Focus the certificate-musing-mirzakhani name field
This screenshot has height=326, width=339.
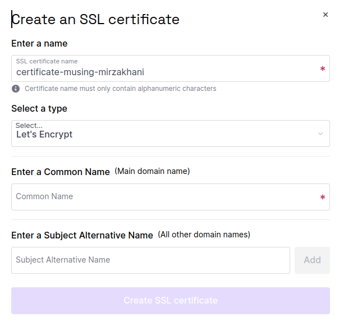tap(163, 72)
